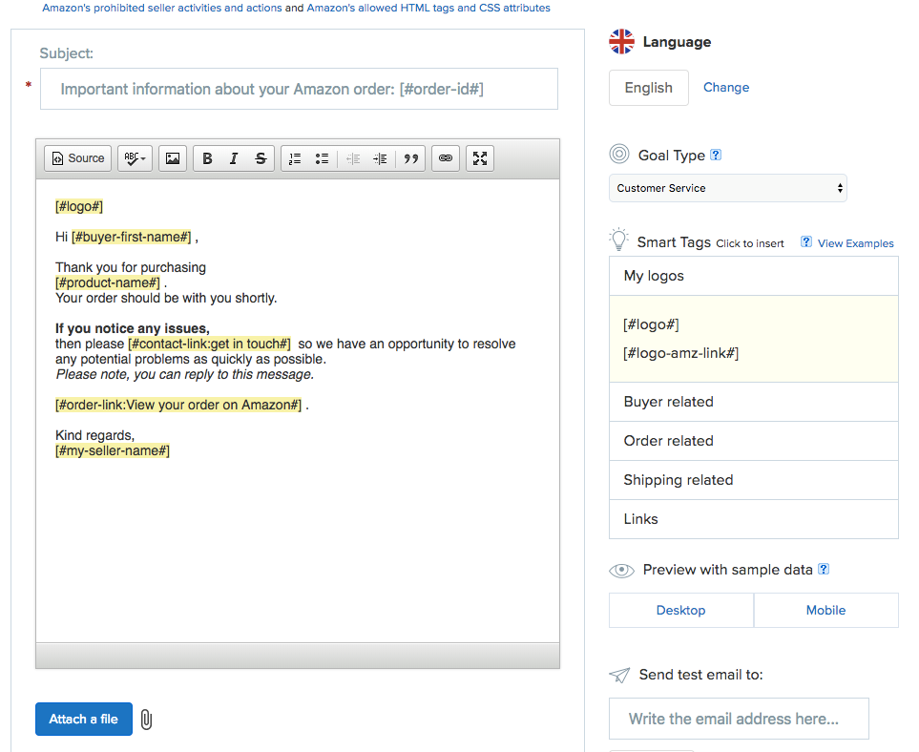Insert the [#logo-amz-link#] smart tag

tap(681, 353)
